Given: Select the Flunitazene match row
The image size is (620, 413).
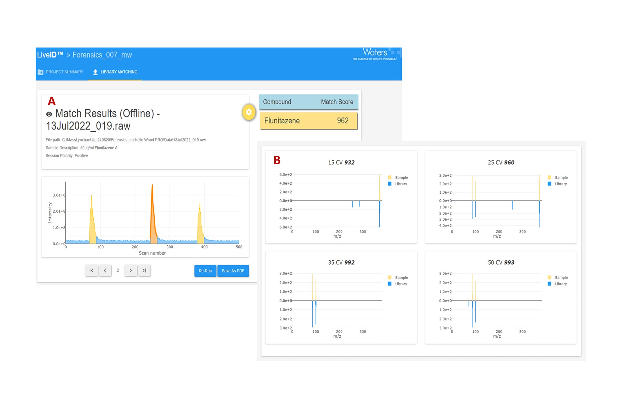Looking at the screenshot, I should [308, 121].
